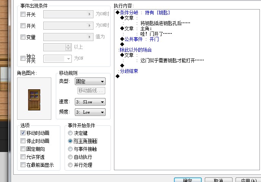
Task: Enable the first 开关 condition checkbox
Action: [x=23, y=14]
